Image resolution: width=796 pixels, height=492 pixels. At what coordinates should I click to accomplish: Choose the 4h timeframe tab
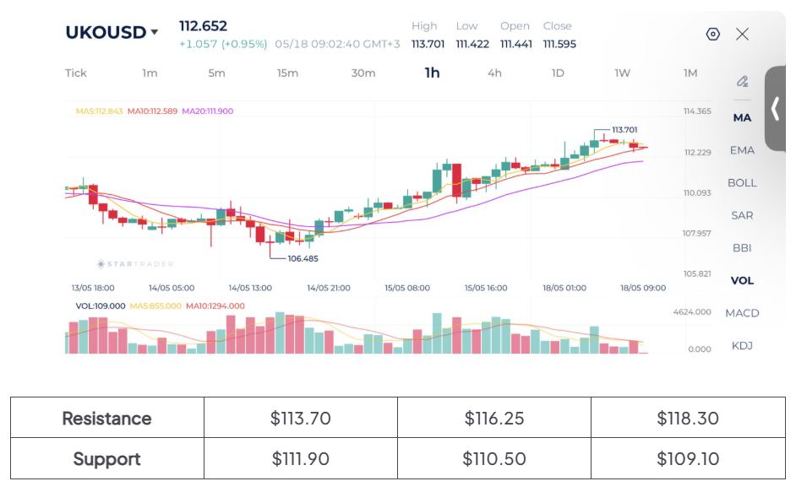(494, 73)
